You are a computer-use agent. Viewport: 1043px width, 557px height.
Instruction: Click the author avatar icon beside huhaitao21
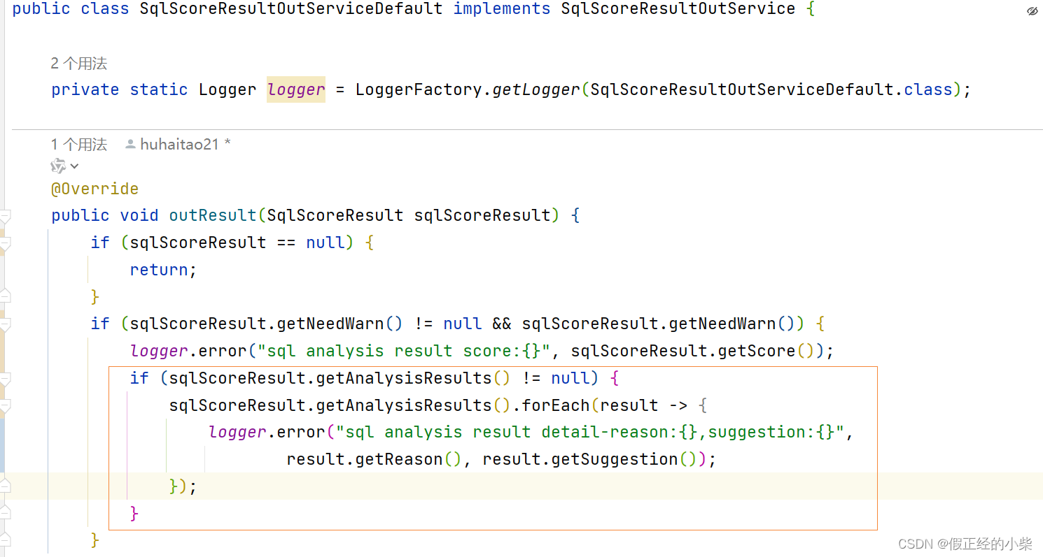coord(130,145)
